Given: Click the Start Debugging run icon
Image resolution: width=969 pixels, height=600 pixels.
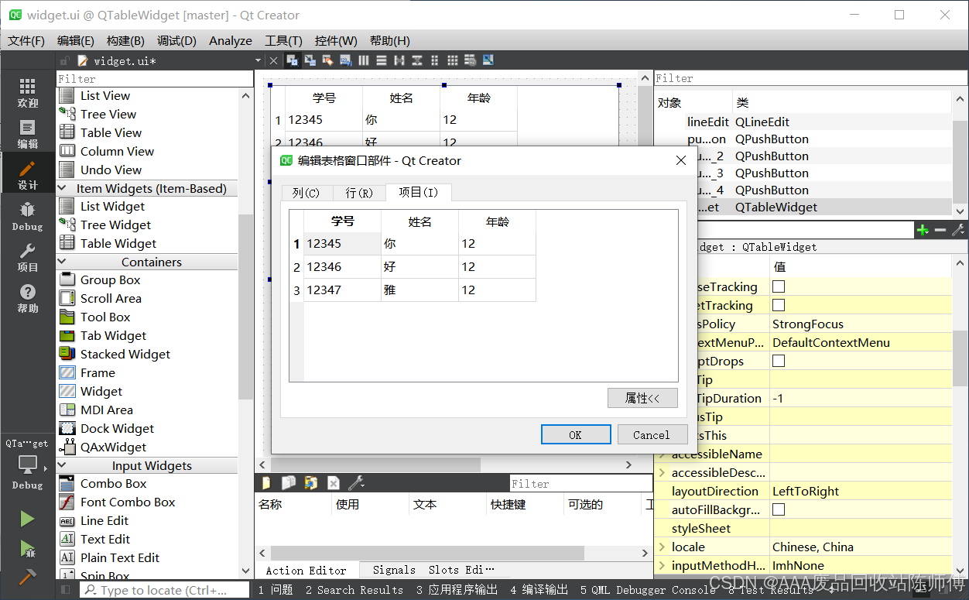Looking at the screenshot, I should [27, 548].
